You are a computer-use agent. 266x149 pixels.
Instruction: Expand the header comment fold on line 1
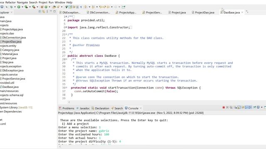coord(66,17)
